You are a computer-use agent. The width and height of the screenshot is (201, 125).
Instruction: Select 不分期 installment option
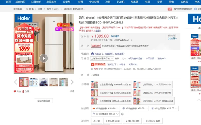[x=96, y=121]
